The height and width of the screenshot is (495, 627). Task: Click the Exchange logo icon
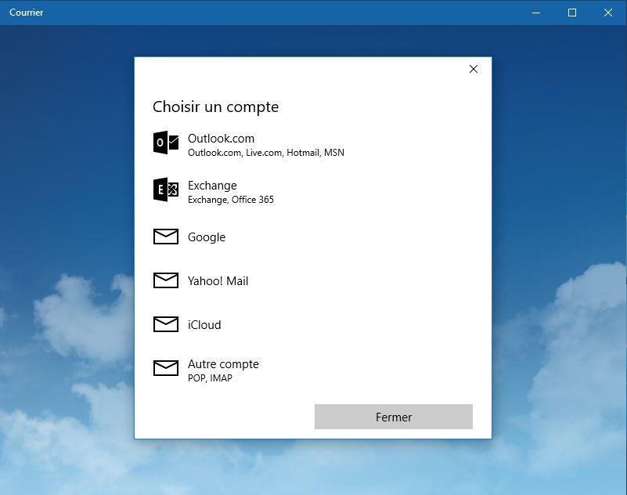pyautogui.click(x=166, y=190)
